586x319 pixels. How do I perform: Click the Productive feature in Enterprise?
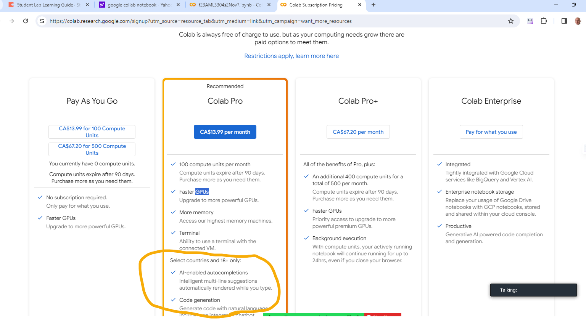point(459,226)
